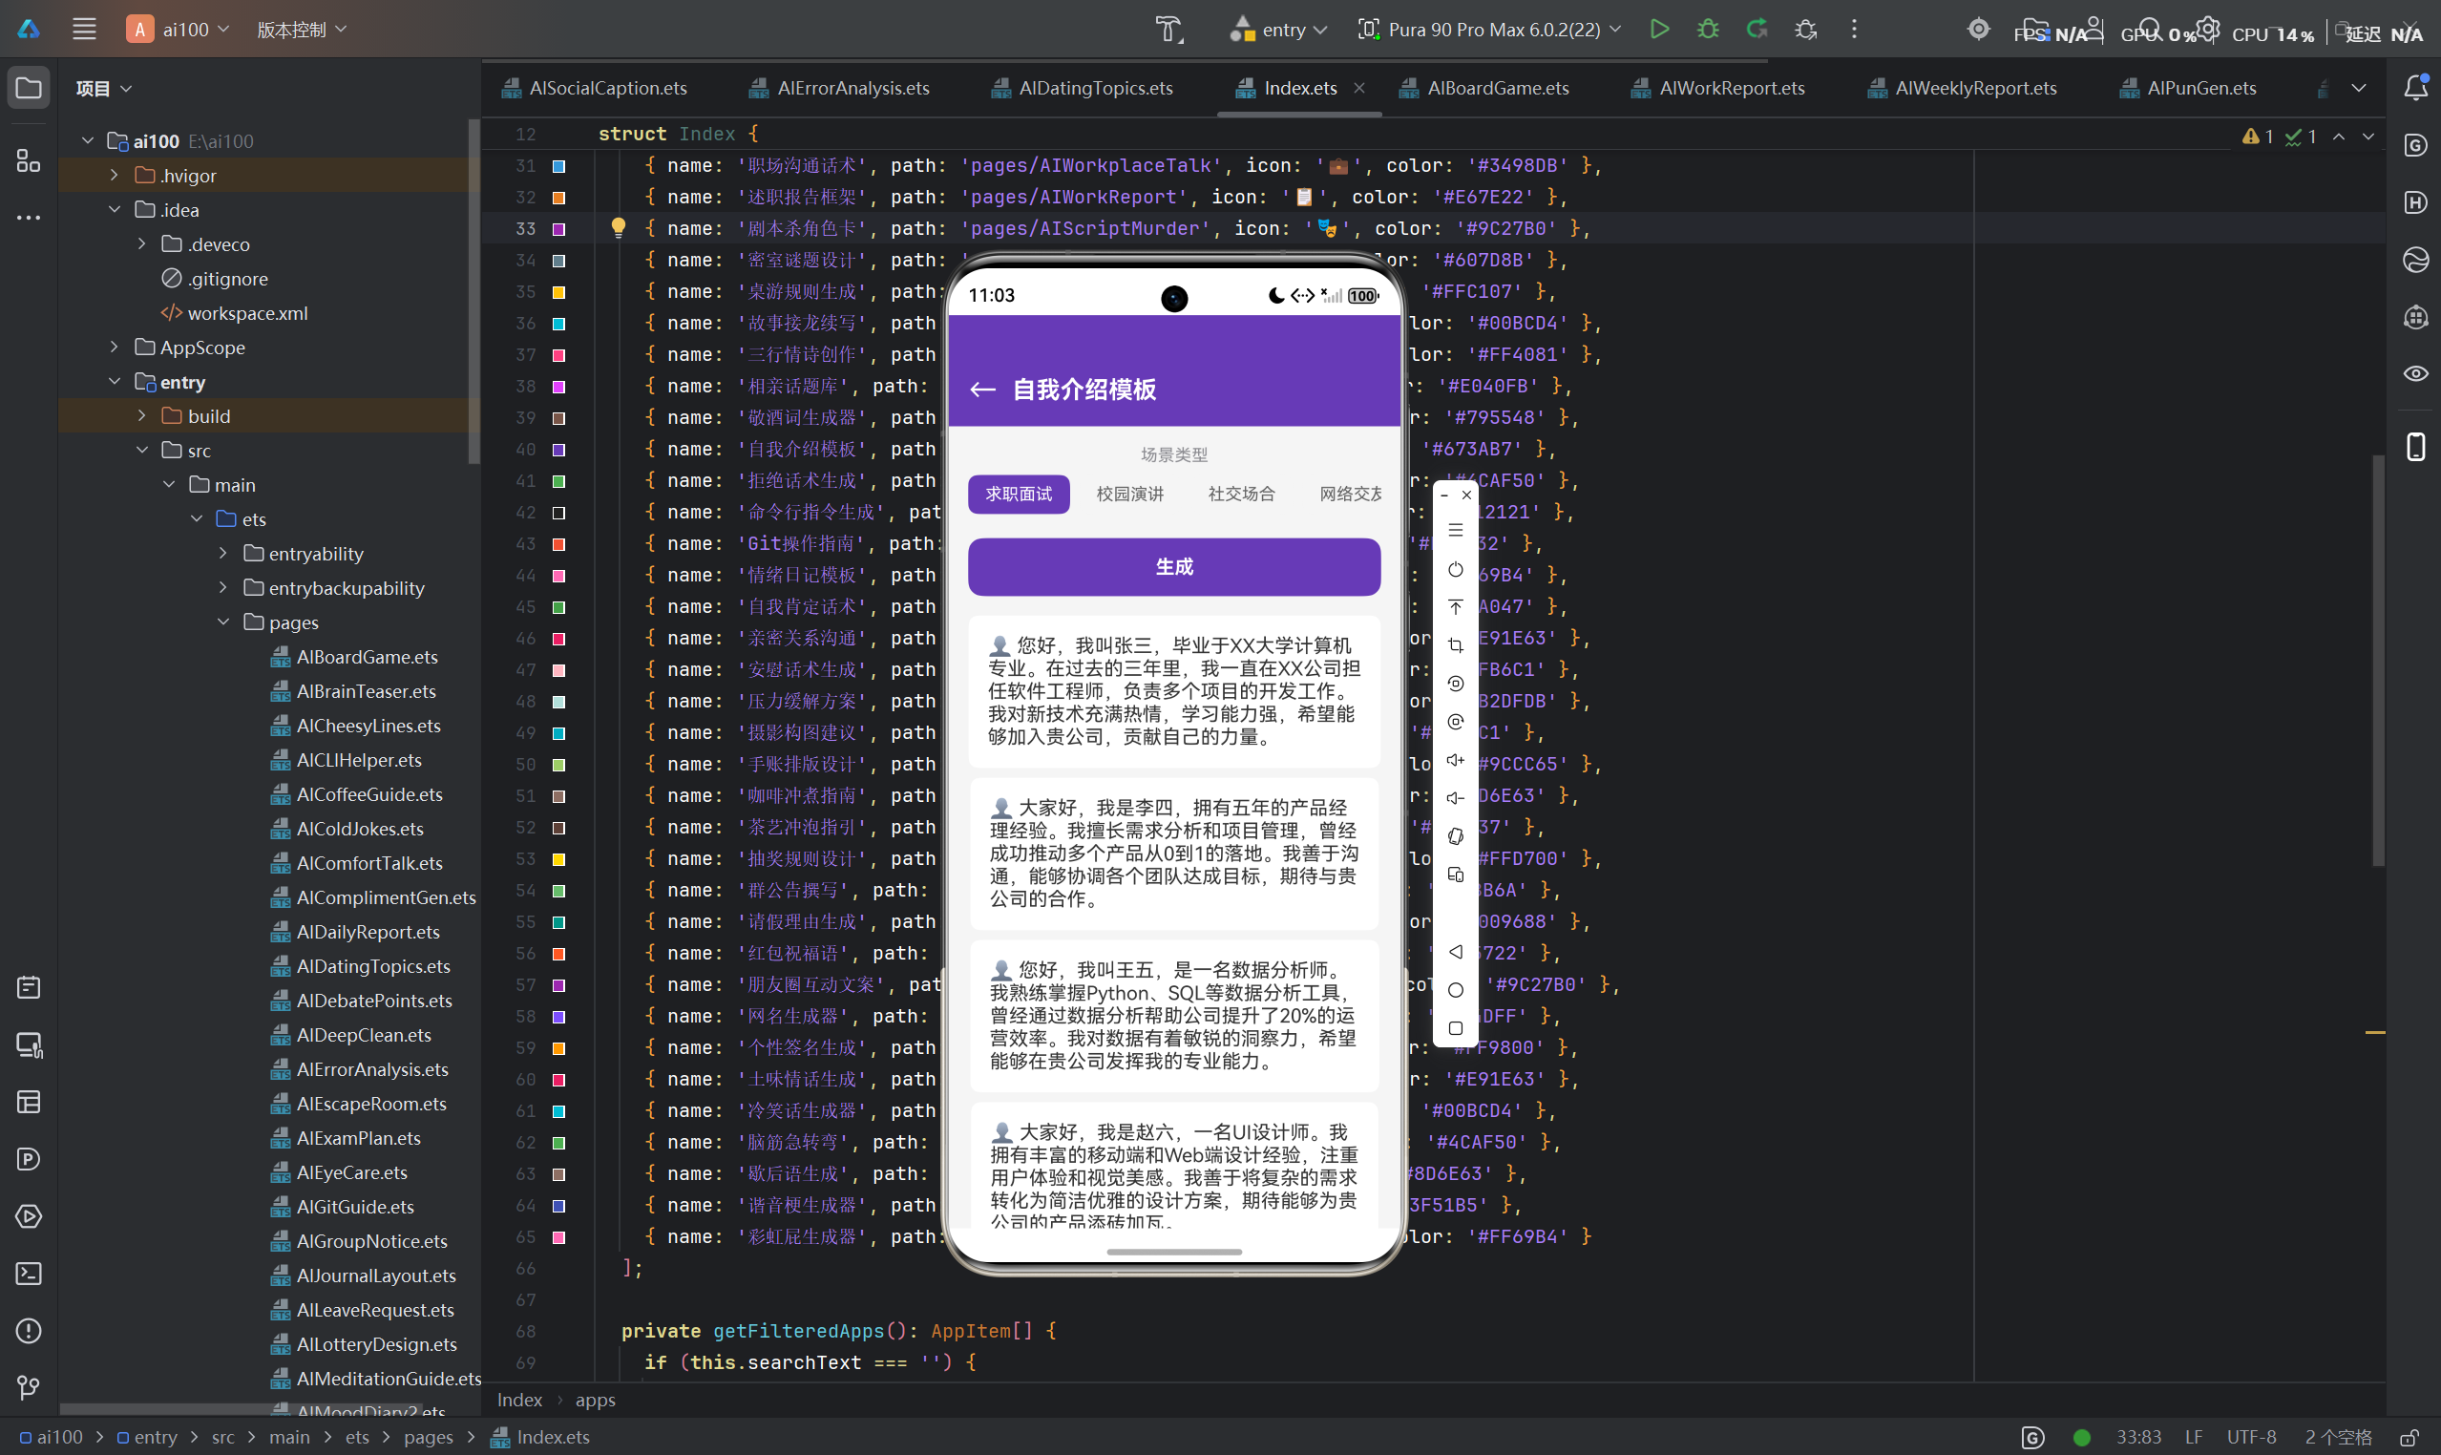Select the 校园演讲 scene type

click(x=1129, y=494)
